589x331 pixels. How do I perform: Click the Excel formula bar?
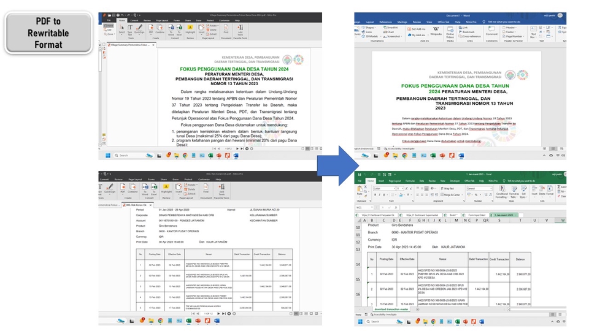point(482,207)
